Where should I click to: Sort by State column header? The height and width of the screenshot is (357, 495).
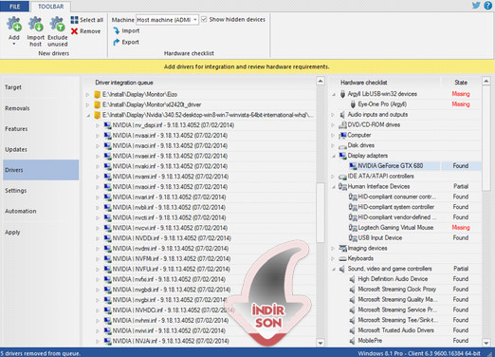pyautogui.click(x=461, y=83)
